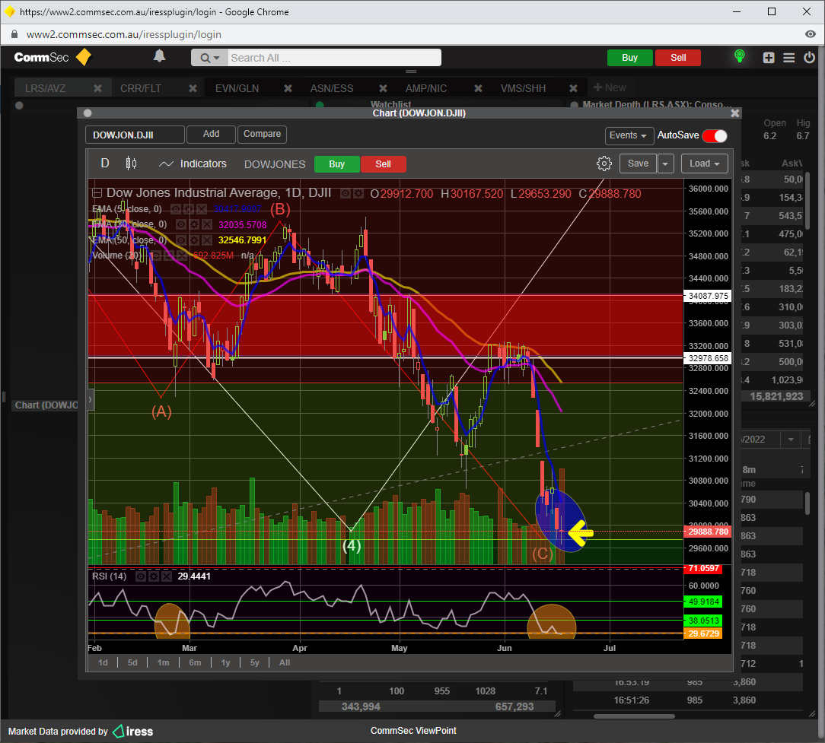Open settings gear for RSI indicator
The image size is (825, 743).
(x=154, y=576)
